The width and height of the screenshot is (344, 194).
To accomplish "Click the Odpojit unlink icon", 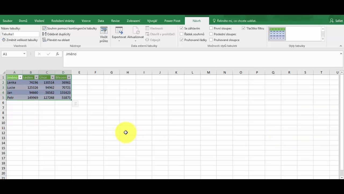I will pos(148,40).
